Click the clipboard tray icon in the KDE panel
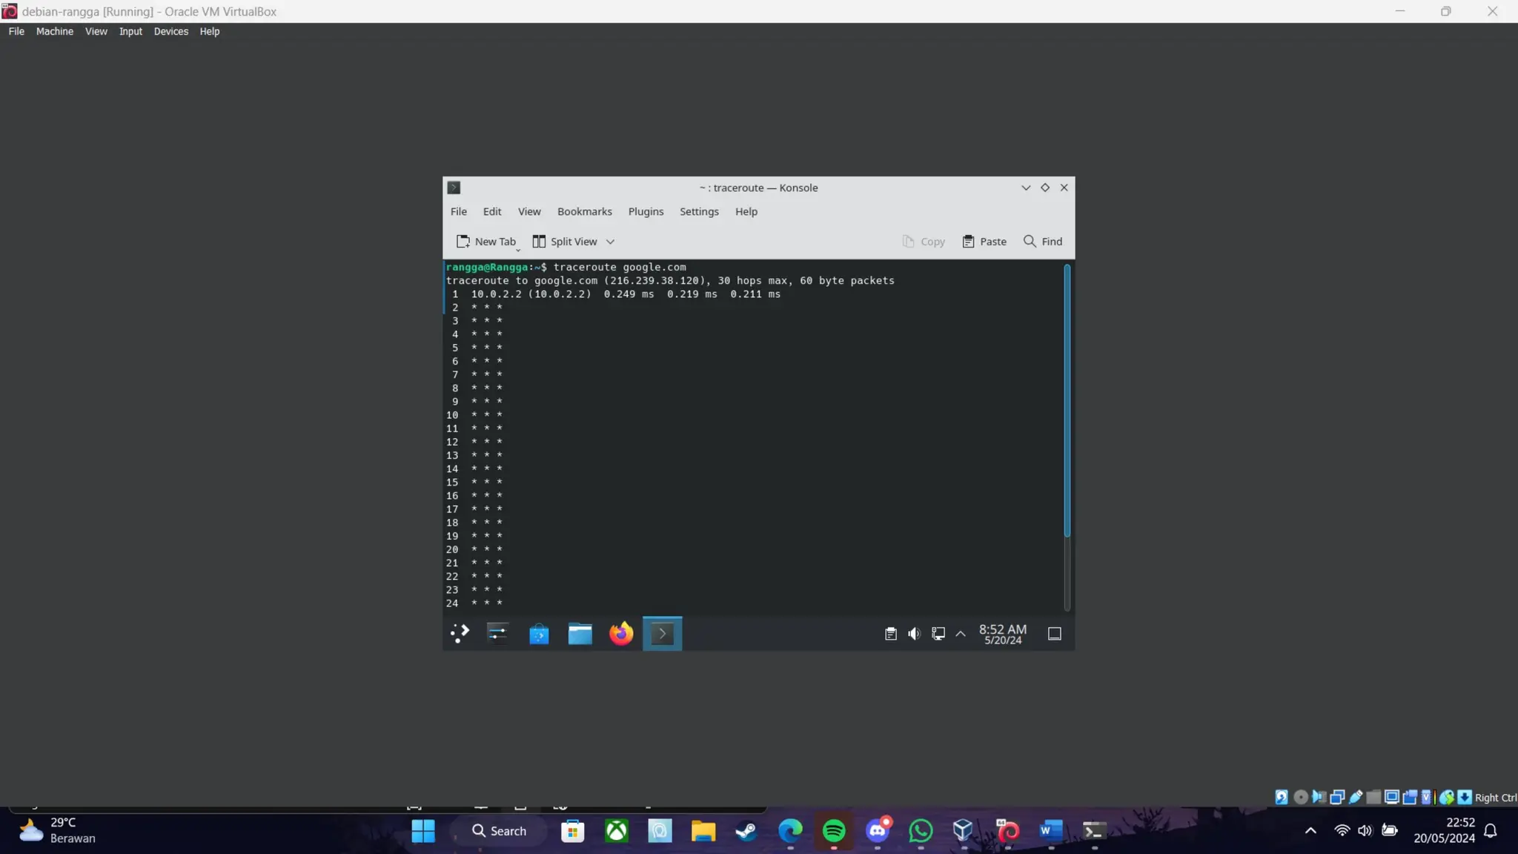Viewport: 1518px width, 854px height. click(890, 634)
